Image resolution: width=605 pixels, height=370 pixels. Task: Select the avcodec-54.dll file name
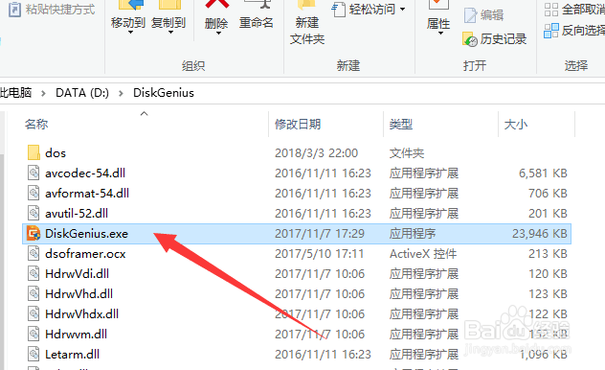point(85,173)
